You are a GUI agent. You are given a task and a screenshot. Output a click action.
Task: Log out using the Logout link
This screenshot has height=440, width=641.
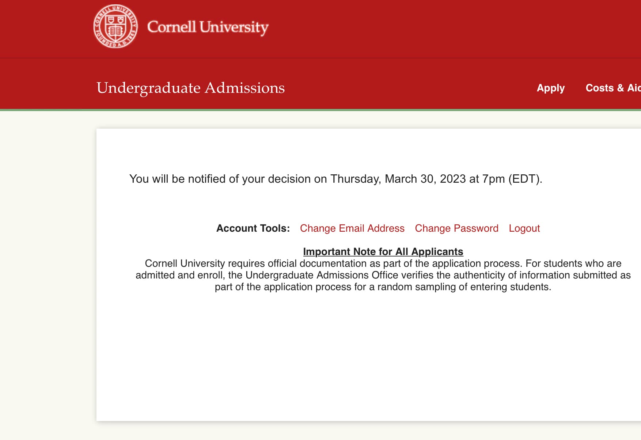[524, 228]
